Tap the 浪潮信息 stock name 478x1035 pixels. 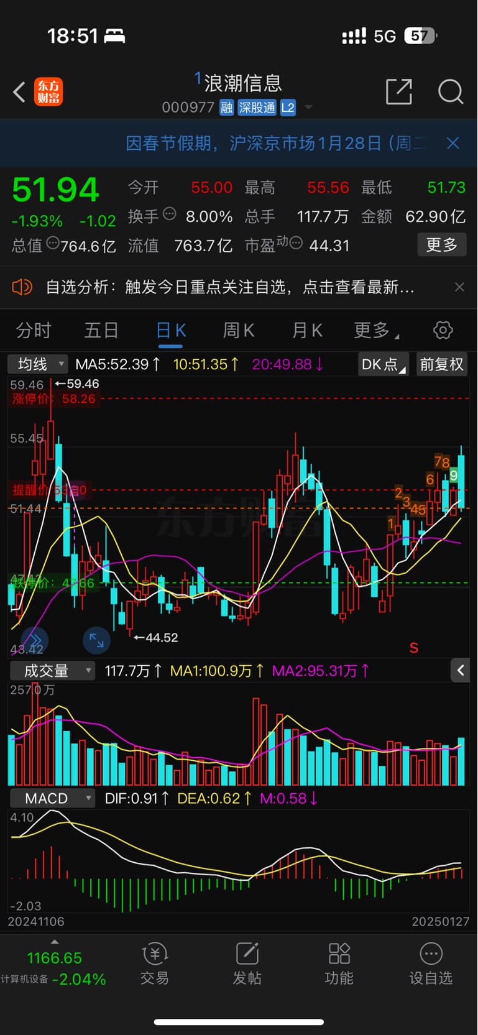click(243, 83)
